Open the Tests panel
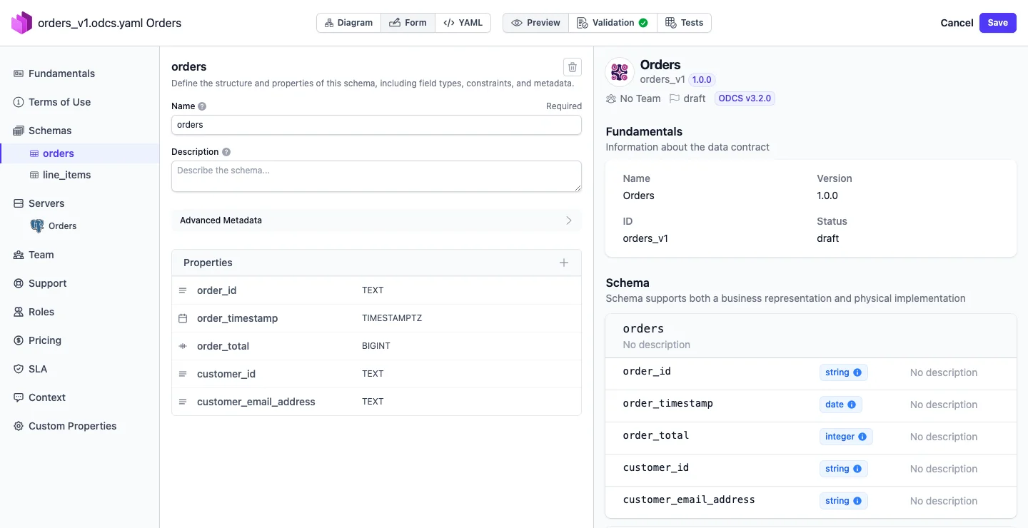The image size is (1028, 528). 684,23
